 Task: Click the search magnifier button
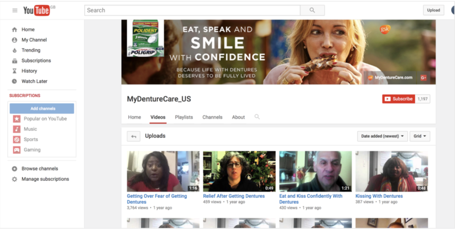(312, 10)
